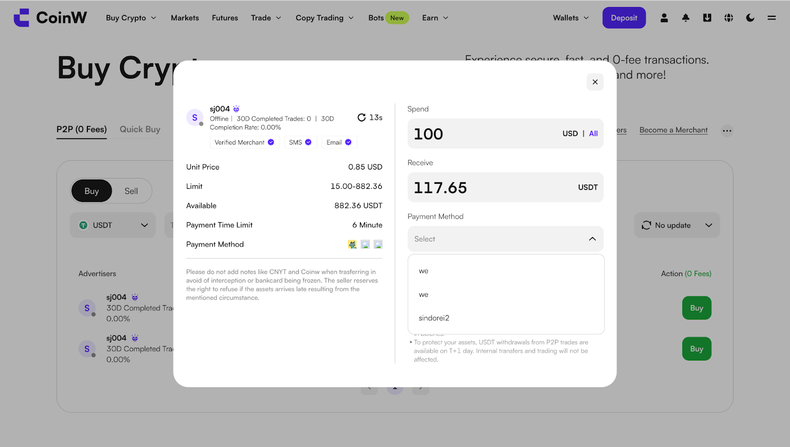Screen dimensions: 790x447
Task: Click the No update refresh icon
Action: coord(646,225)
